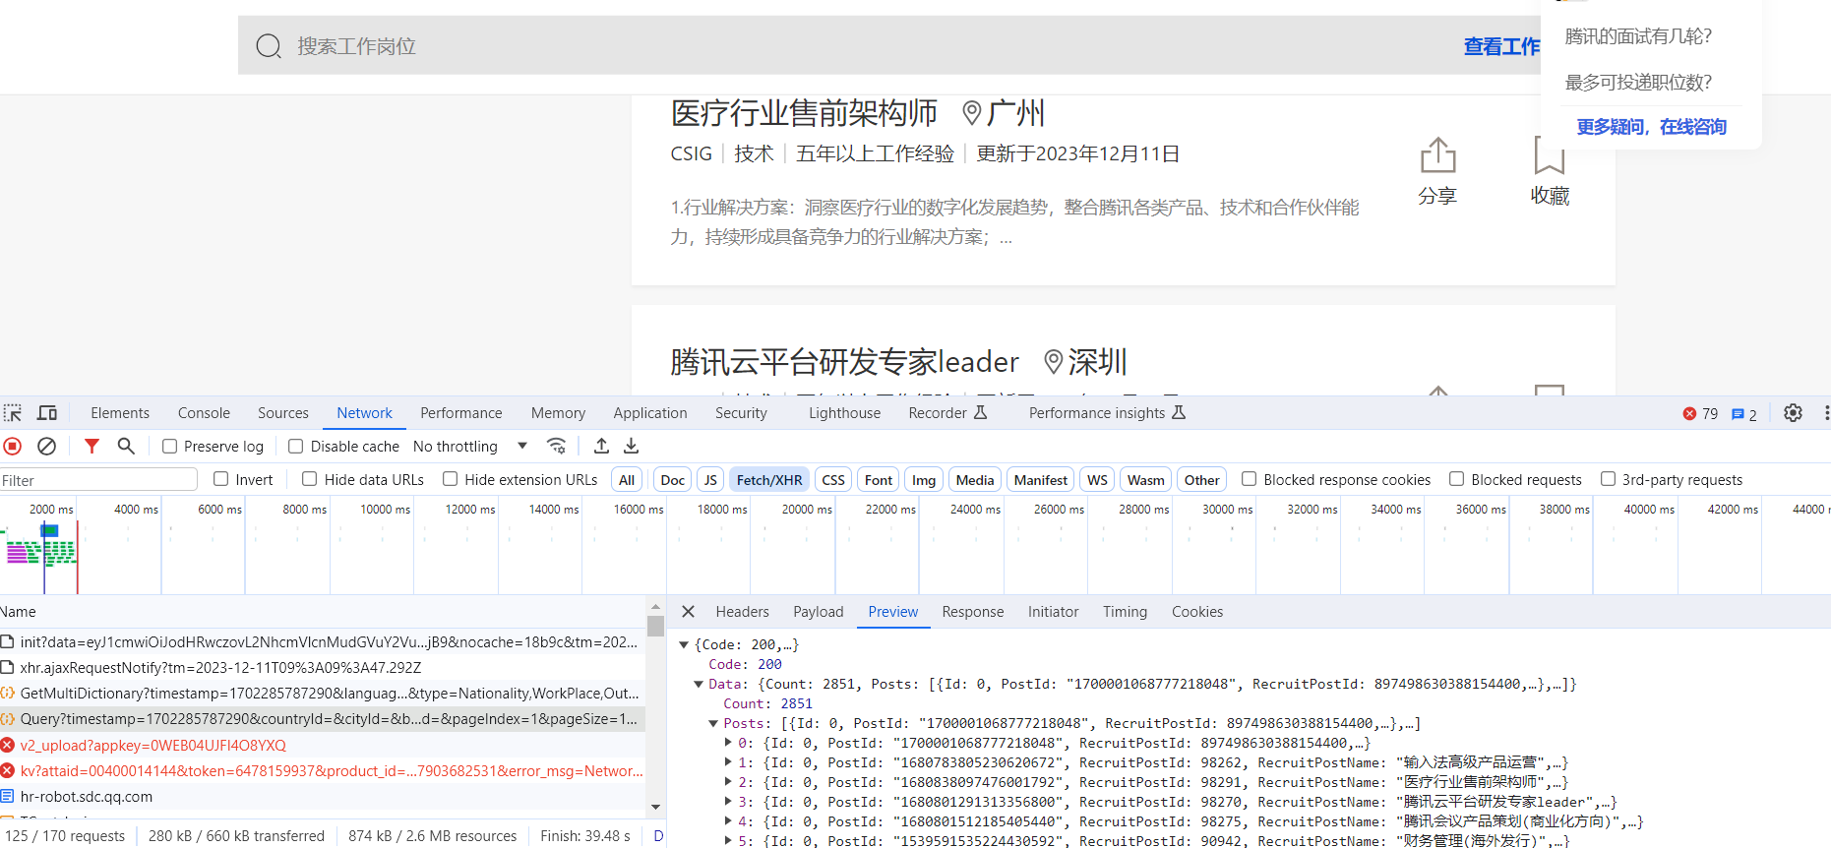Open the No throttling dropdown
The image size is (1831, 848).
pos(470,447)
